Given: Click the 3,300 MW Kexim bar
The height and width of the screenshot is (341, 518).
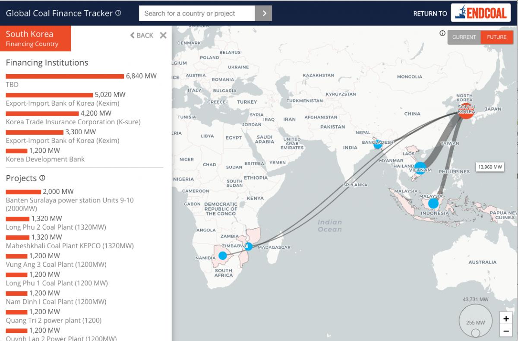Looking at the screenshot, I should point(35,132).
